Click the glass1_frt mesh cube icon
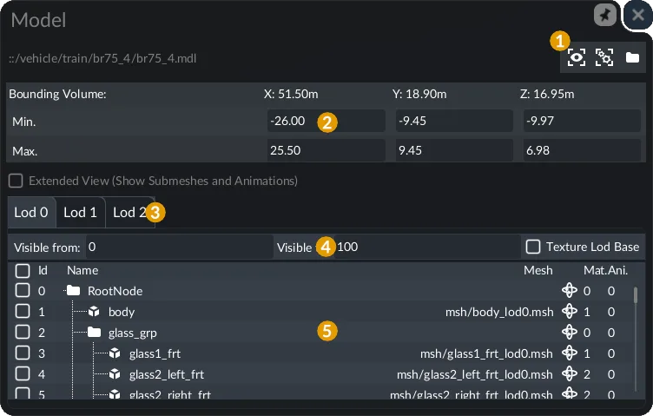The image size is (653, 416). (x=115, y=353)
